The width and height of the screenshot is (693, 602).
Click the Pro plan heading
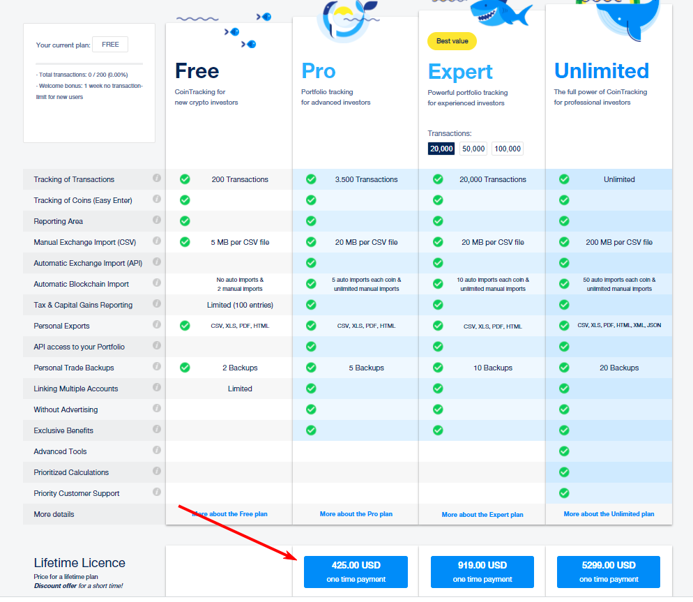coord(318,70)
